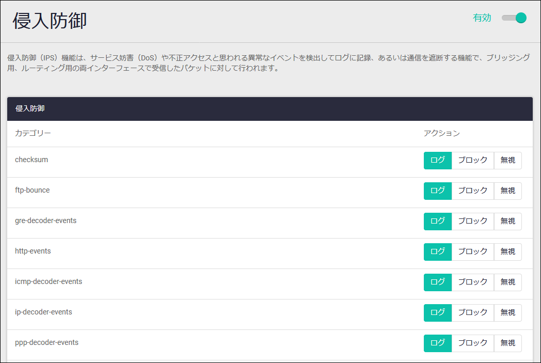
Task: Select ブロック for ftp-bounce
Action: [x=472, y=191]
